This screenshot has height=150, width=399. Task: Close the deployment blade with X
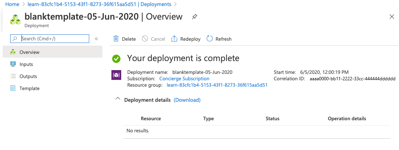(392, 17)
